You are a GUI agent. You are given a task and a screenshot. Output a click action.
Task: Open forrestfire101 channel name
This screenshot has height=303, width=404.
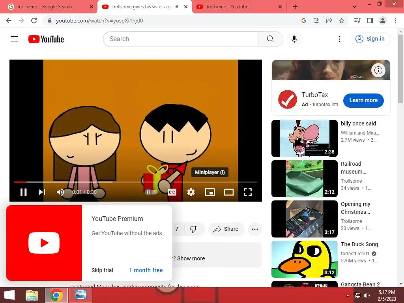click(x=355, y=253)
